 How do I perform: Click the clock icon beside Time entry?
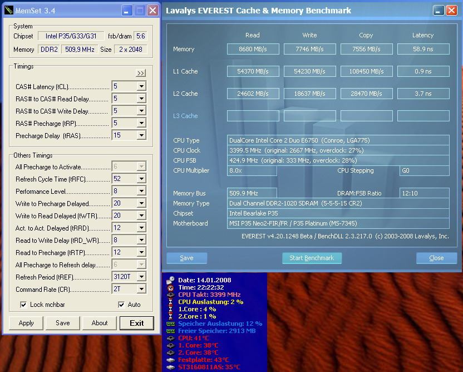170,287
